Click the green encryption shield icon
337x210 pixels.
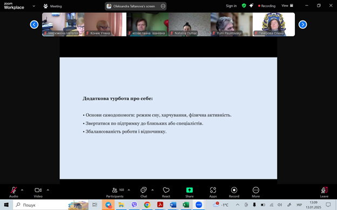point(244,6)
